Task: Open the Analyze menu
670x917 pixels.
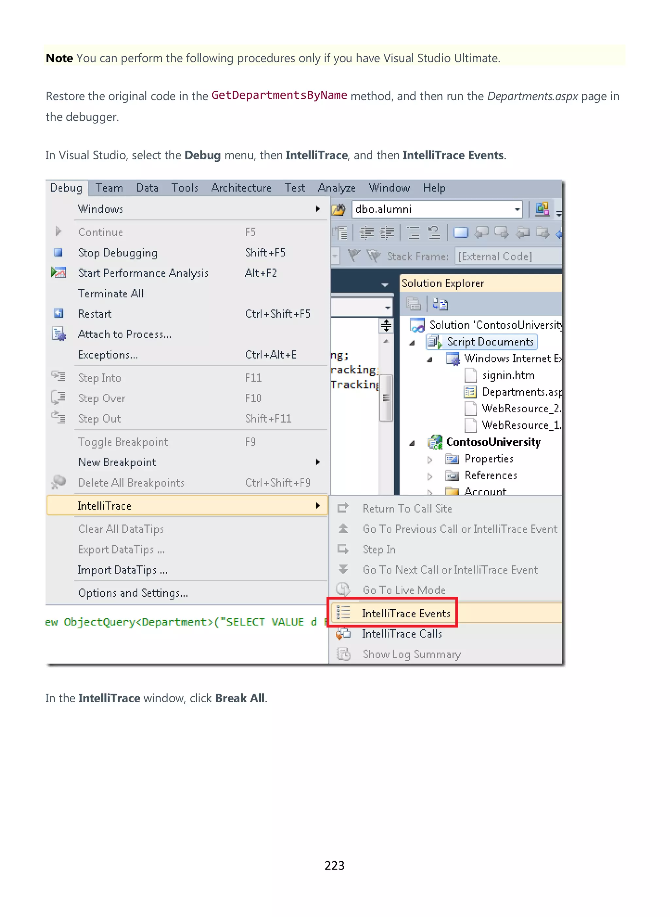Action: pyautogui.click(x=337, y=188)
